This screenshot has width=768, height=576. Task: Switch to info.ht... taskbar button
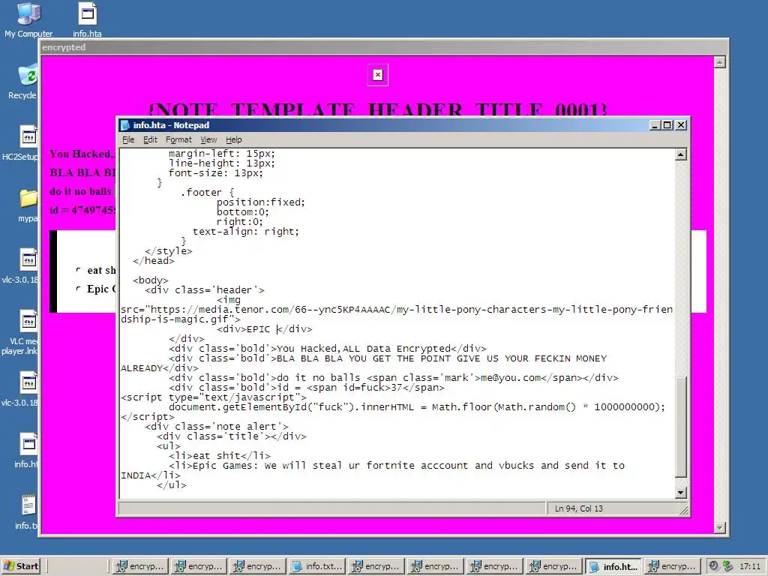pos(613,566)
